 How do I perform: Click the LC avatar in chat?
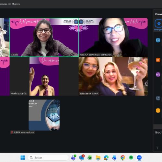pos(158,98)
